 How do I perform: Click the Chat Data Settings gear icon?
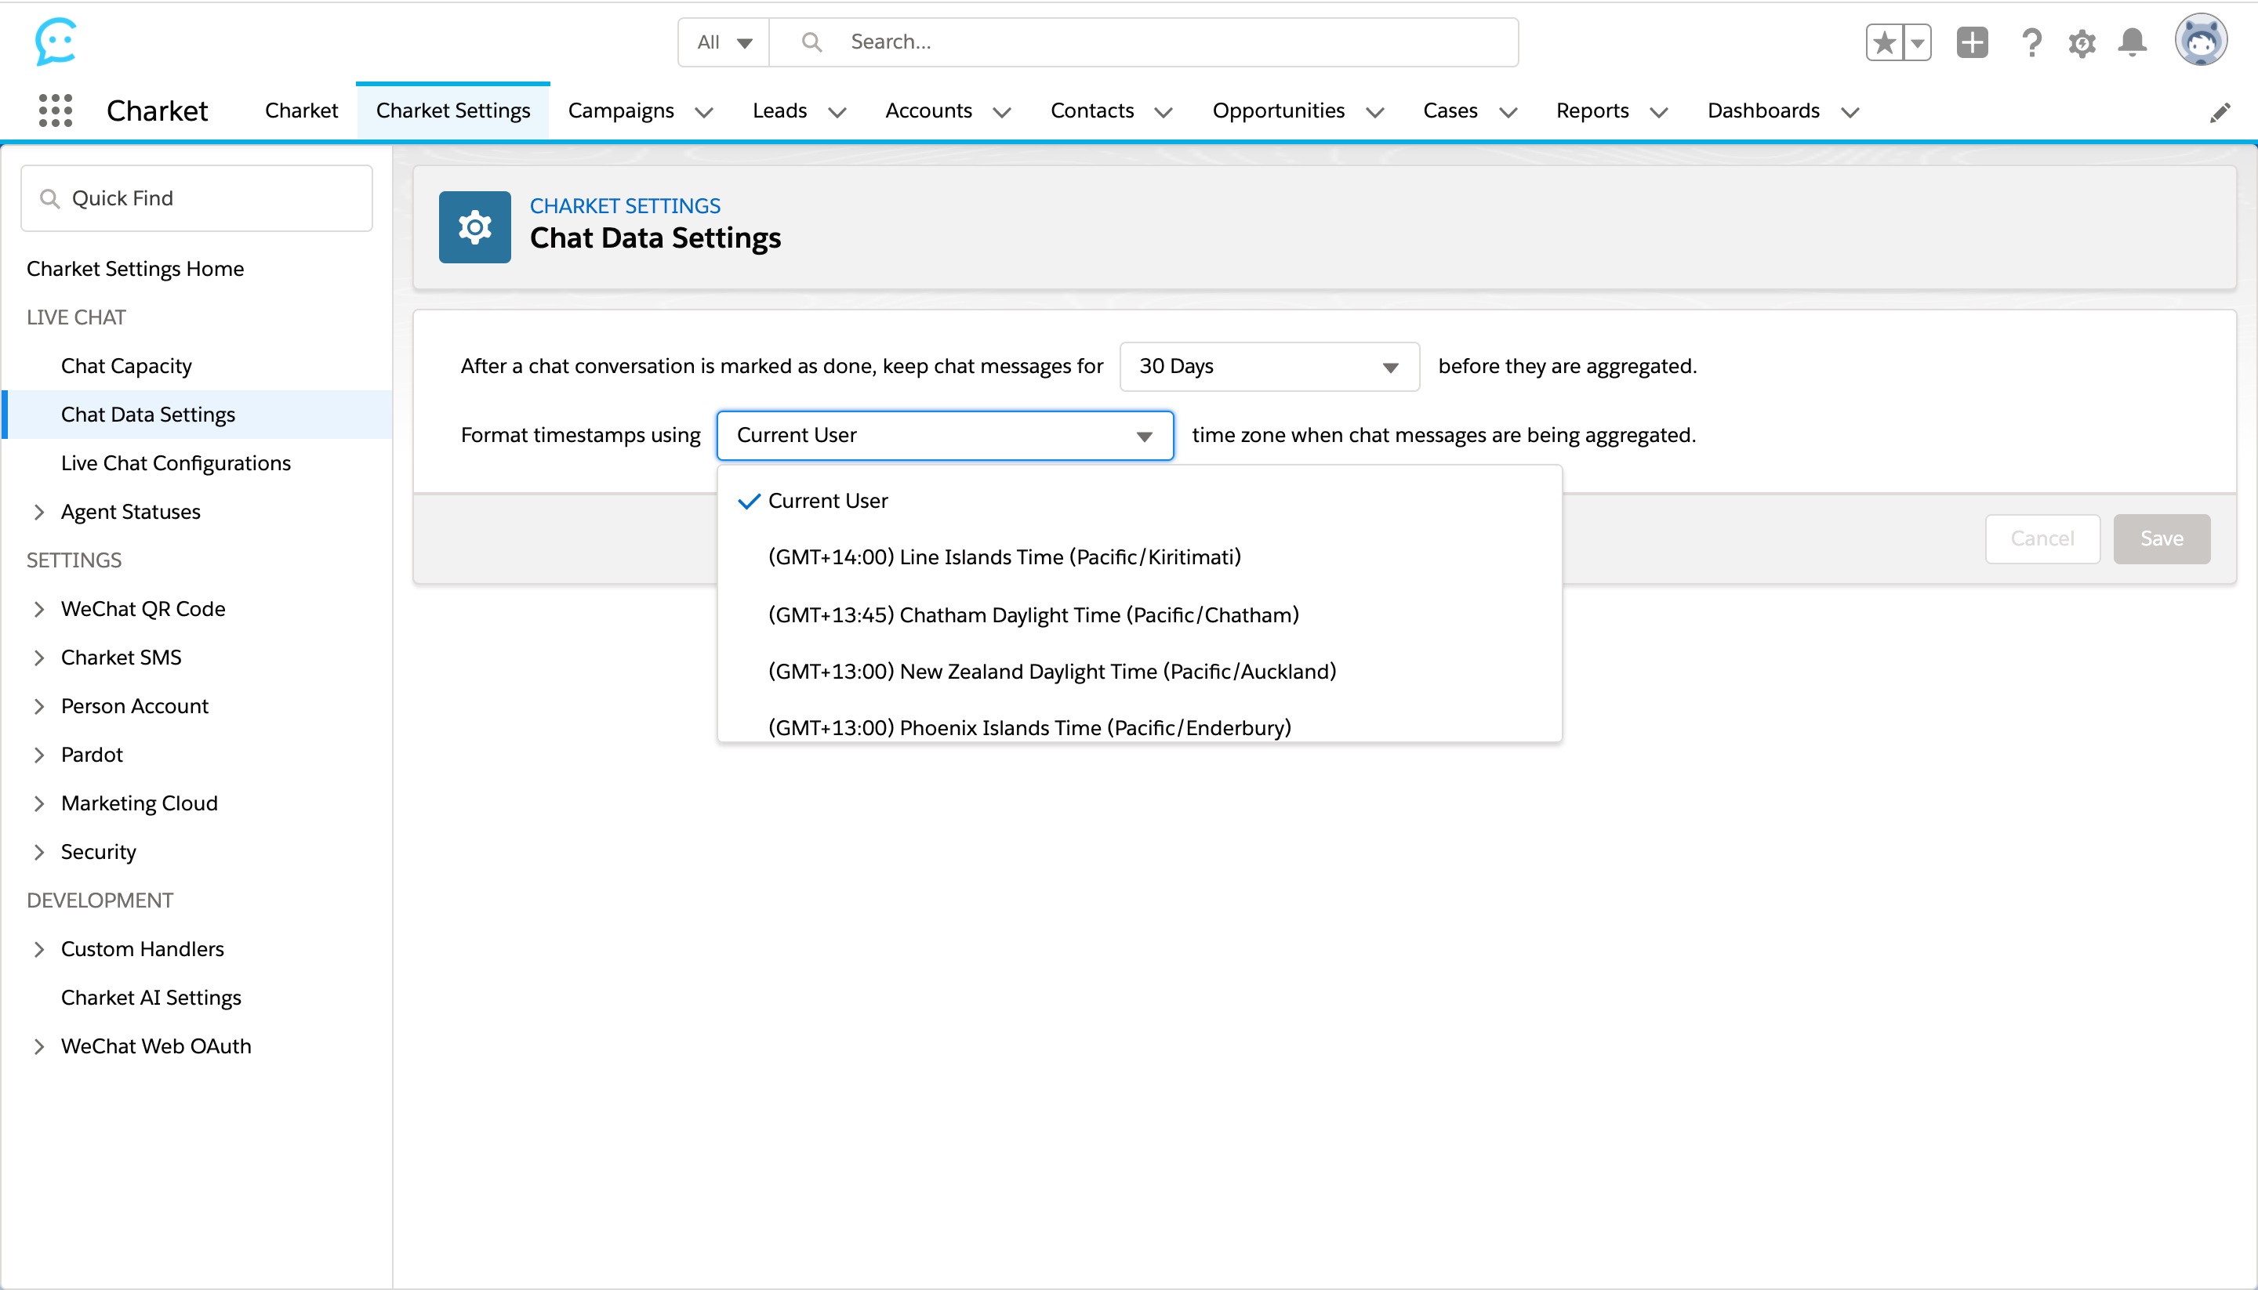(475, 226)
